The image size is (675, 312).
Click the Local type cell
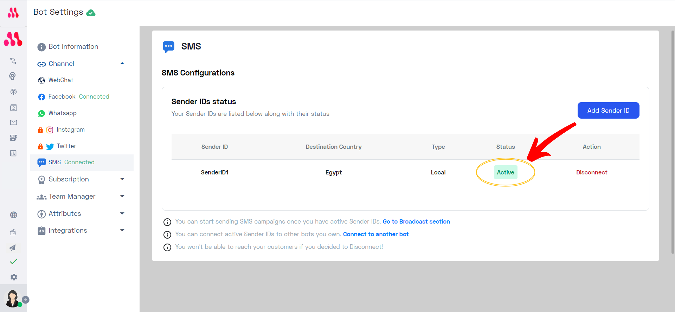(x=438, y=172)
